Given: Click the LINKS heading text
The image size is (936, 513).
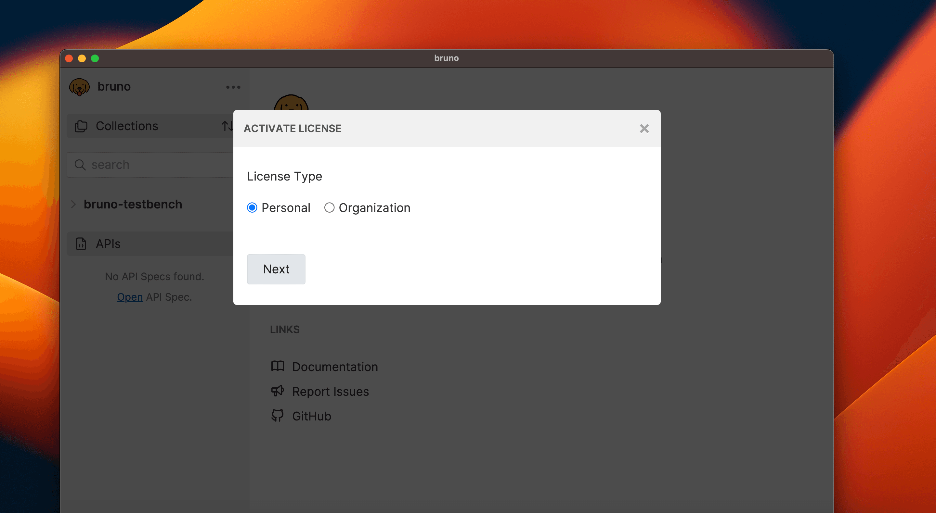Looking at the screenshot, I should pos(284,329).
